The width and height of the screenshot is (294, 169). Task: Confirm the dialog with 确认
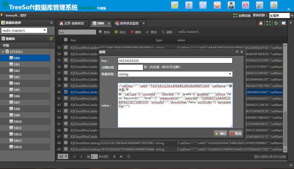point(221,133)
